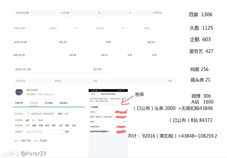Open the 交易记录 tab
This screenshot has width=227, height=158.
(x=19, y=103)
